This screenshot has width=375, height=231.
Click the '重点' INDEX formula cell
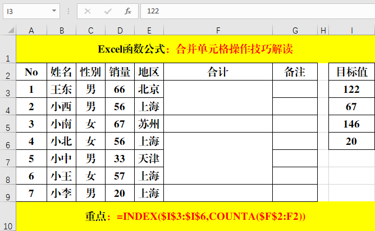point(195,216)
